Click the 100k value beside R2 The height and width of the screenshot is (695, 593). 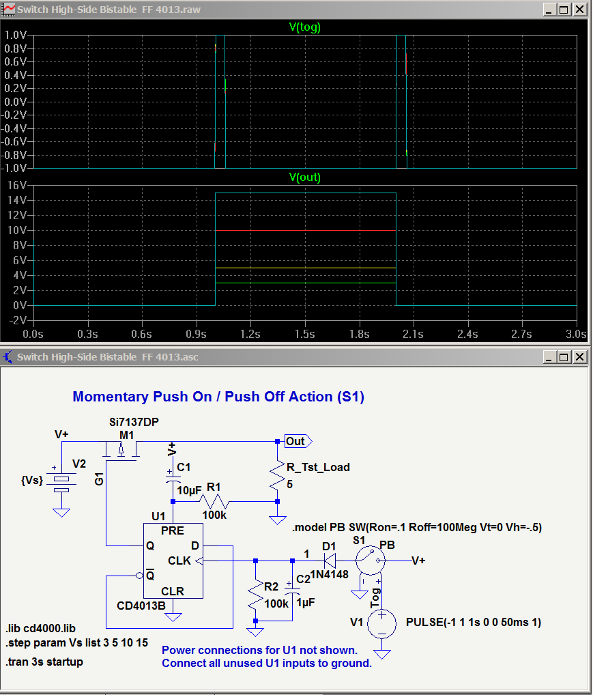(276, 604)
